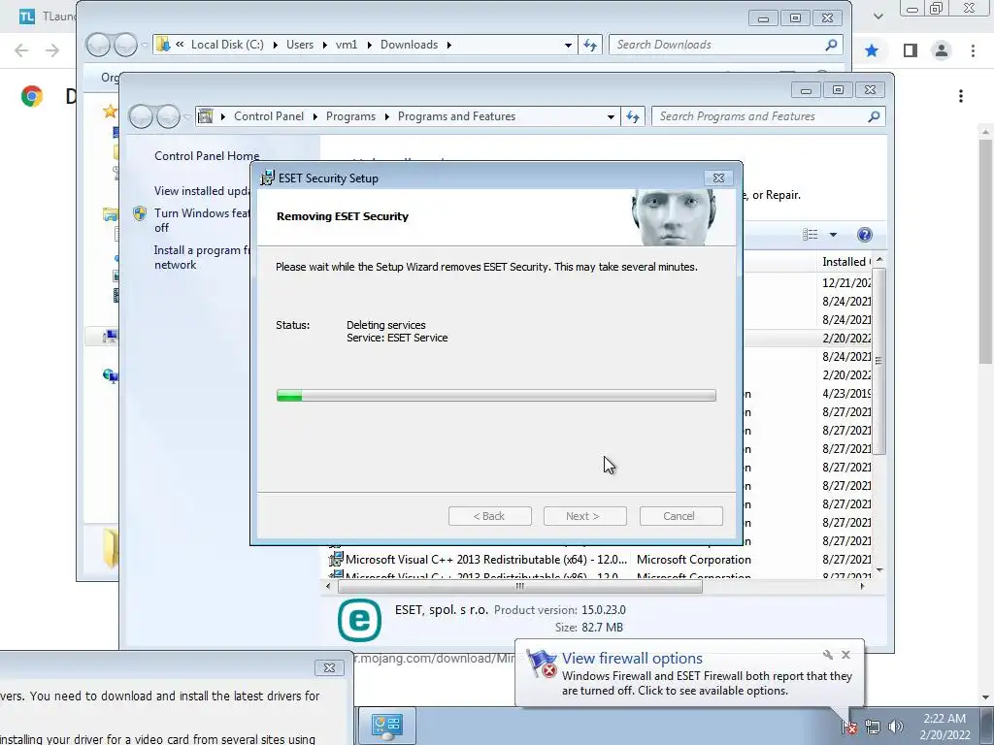Viewport: 994px width, 745px height.
Task: Open the Chrome side panel icon
Action: click(911, 50)
